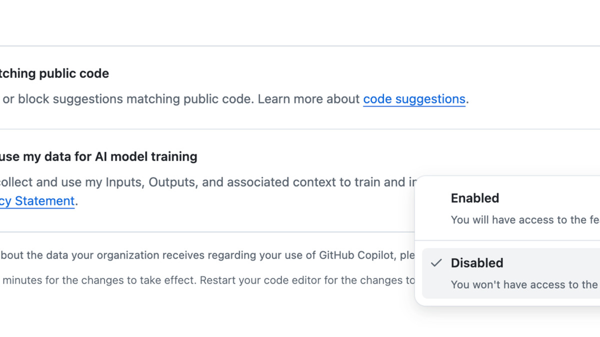
Task: Click the AI model training heading
Action: (98, 156)
